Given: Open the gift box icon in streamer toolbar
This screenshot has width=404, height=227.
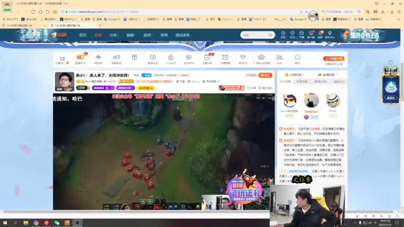Looking at the screenshot, I should coord(134,57).
